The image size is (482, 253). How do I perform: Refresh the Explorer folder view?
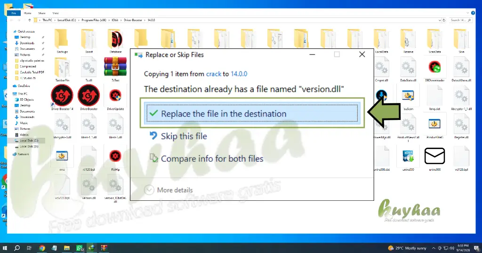click(x=444, y=20)
